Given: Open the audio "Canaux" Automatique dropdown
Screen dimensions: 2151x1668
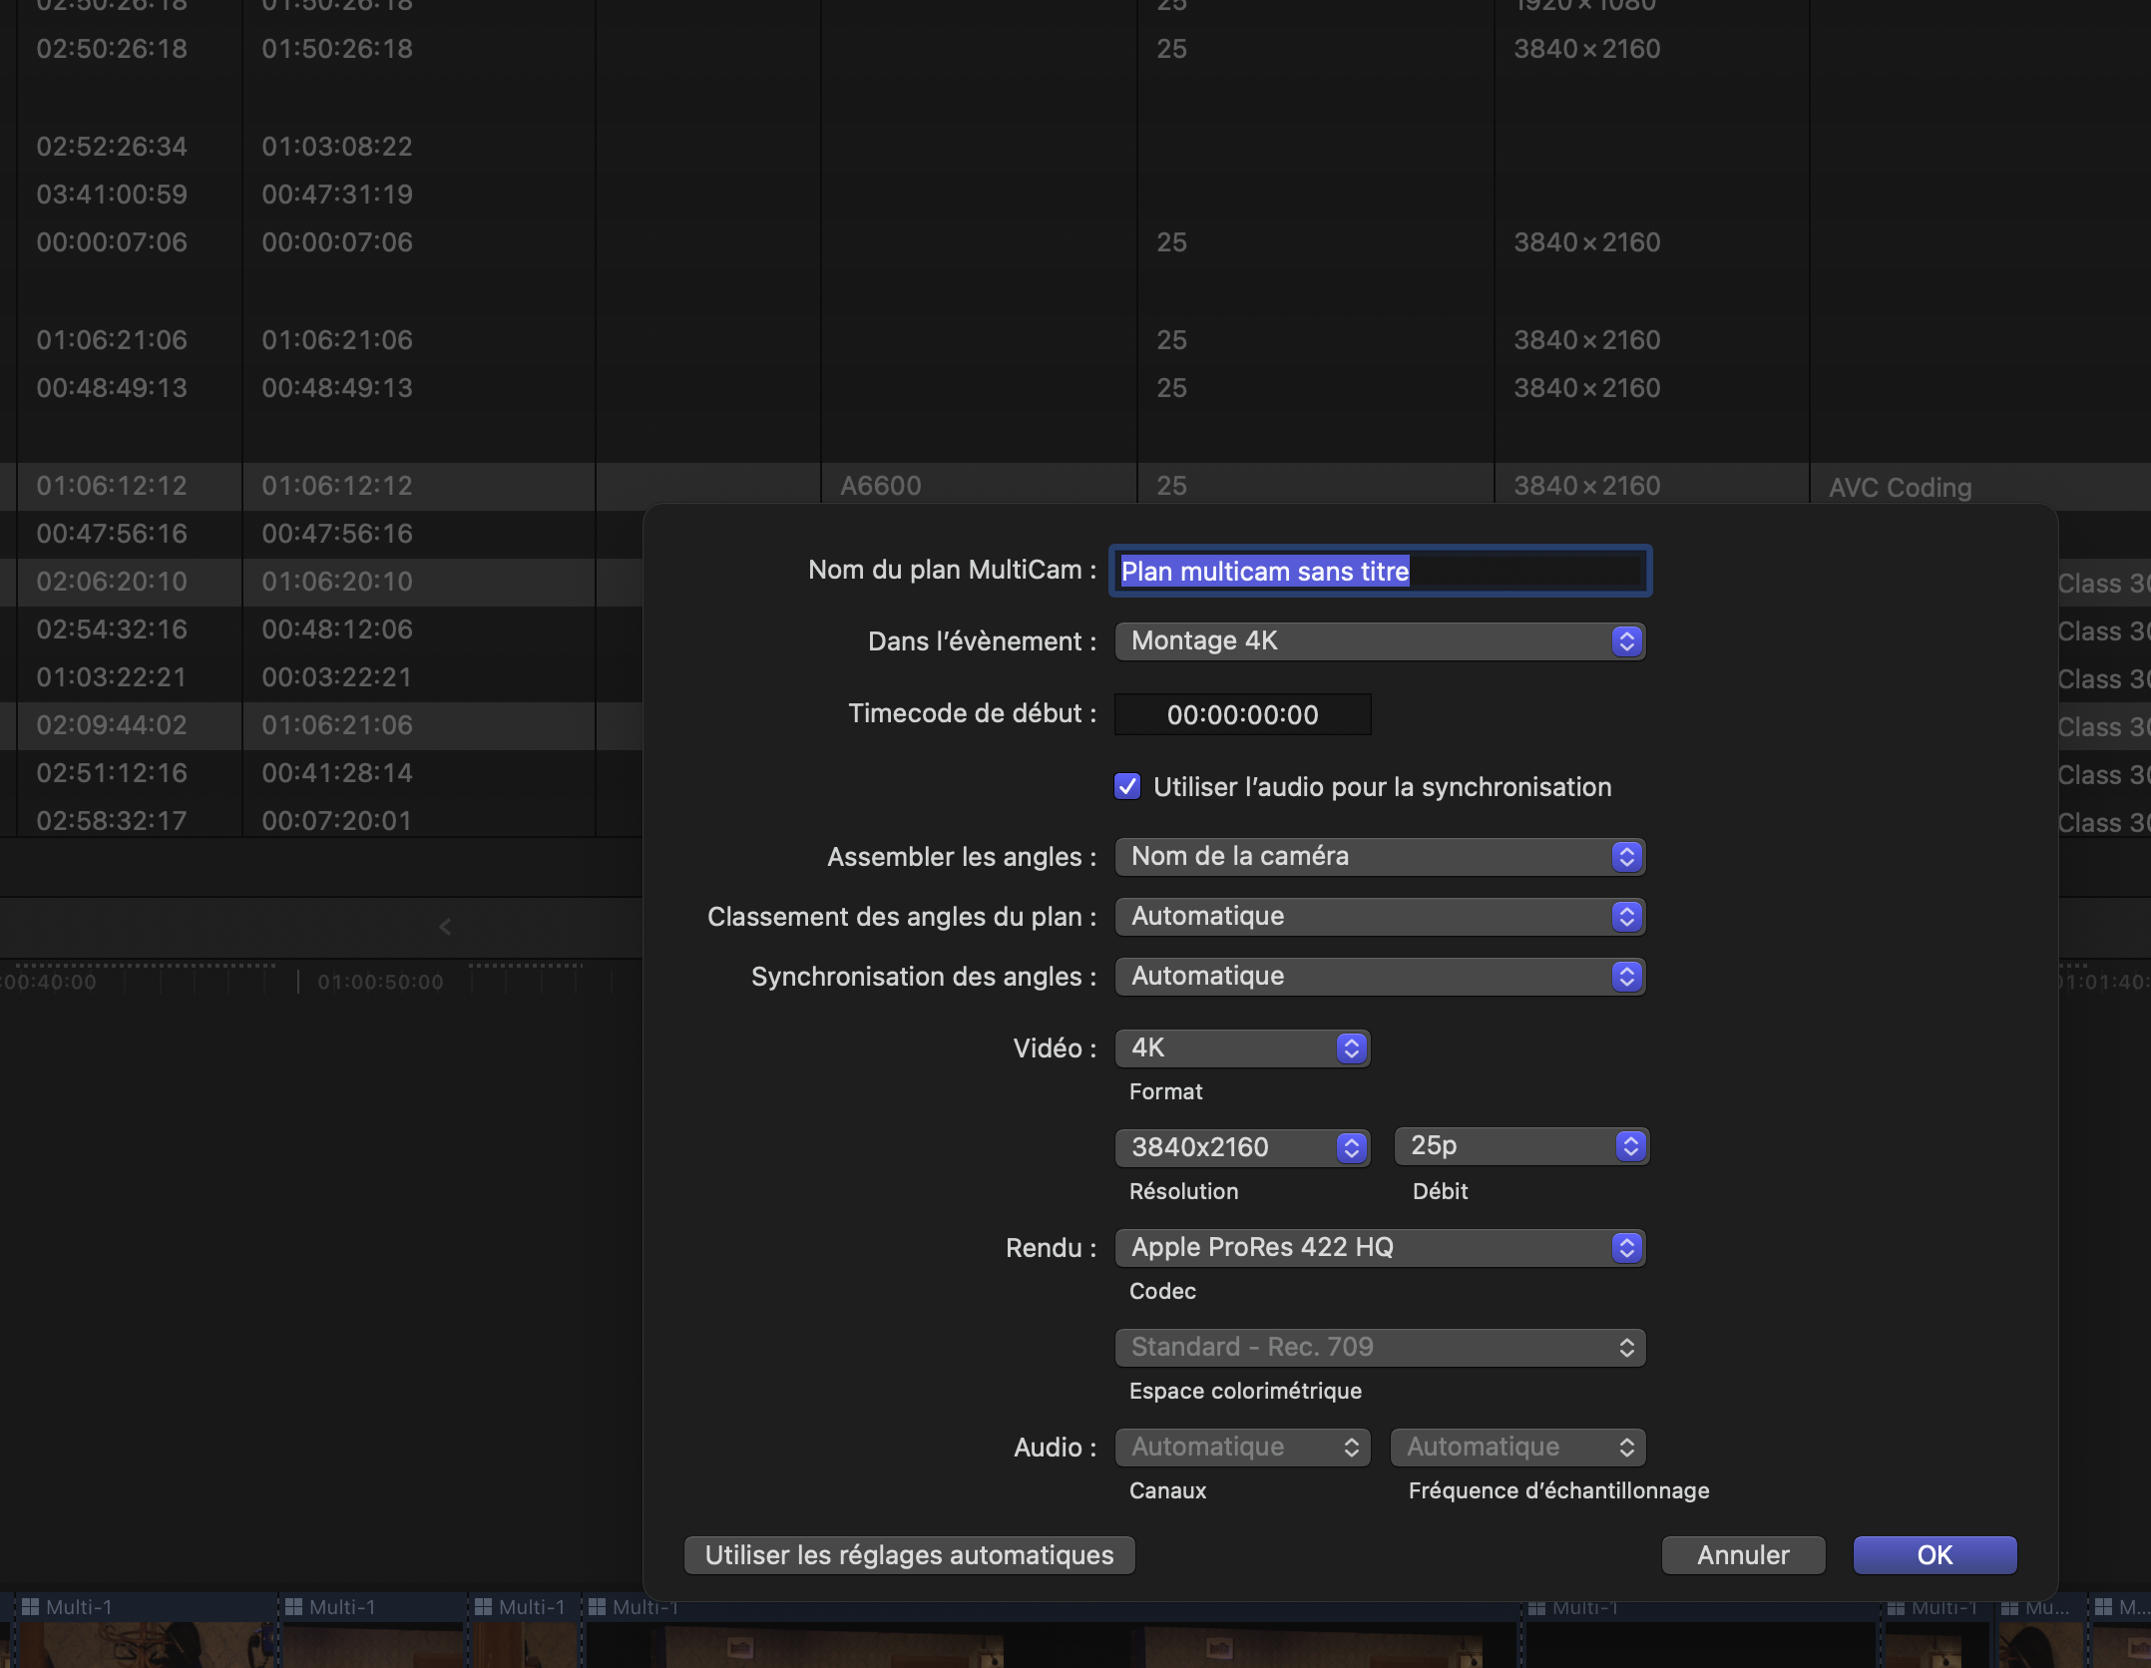Looking at the screenshot, I should (1242, 1447).
